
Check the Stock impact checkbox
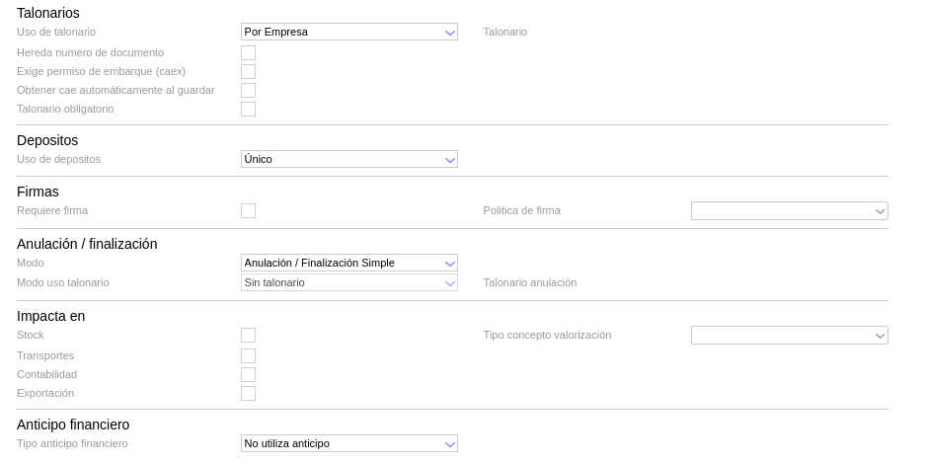(x=248, y=336)
